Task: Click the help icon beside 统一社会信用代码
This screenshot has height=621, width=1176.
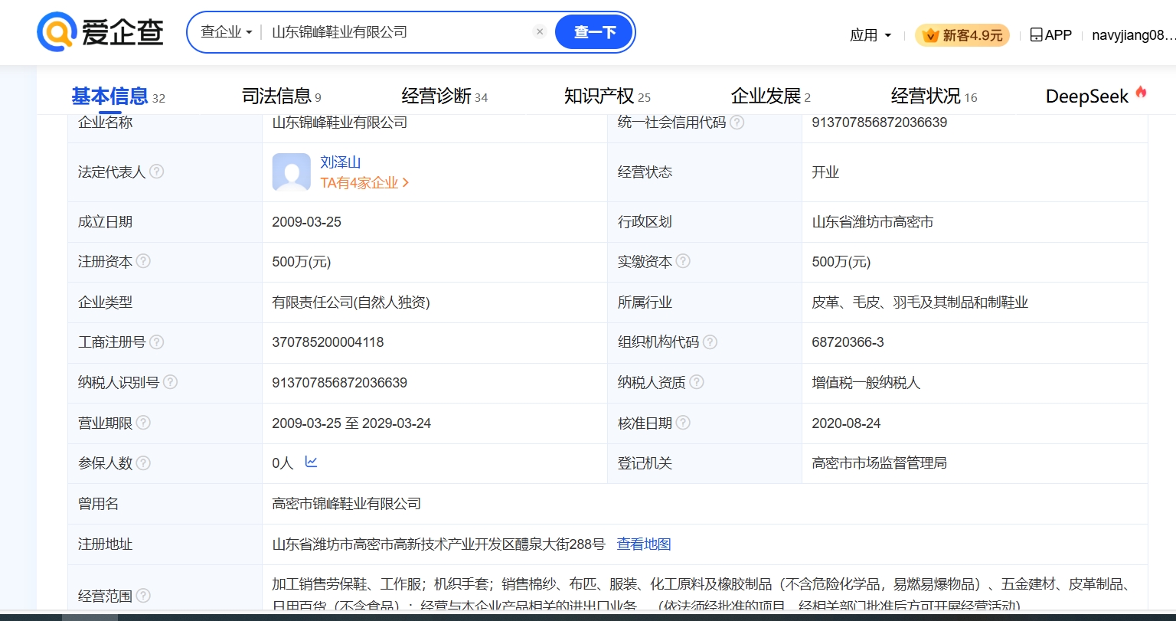Action: [737, 123]
